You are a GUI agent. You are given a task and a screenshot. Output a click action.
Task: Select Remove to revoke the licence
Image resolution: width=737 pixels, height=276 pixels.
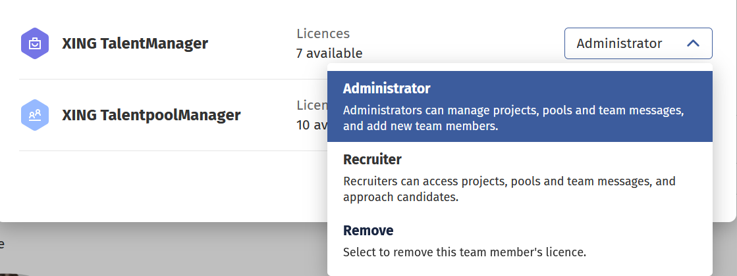coord(520,241)
